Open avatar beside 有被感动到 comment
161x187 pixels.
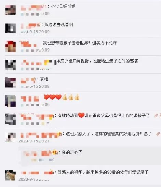coord(10,119)
